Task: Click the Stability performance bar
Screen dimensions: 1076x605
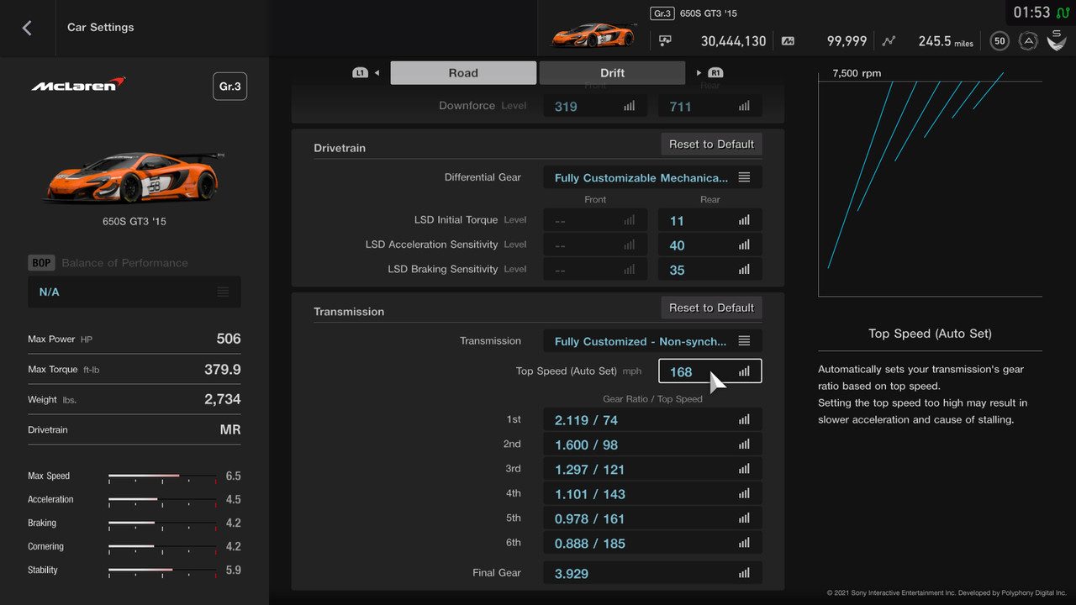Action: tap(162, 571)
